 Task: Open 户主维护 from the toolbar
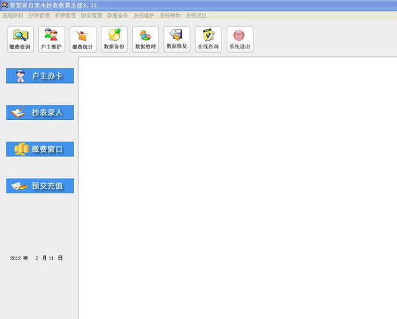click(x=52, y=40)
